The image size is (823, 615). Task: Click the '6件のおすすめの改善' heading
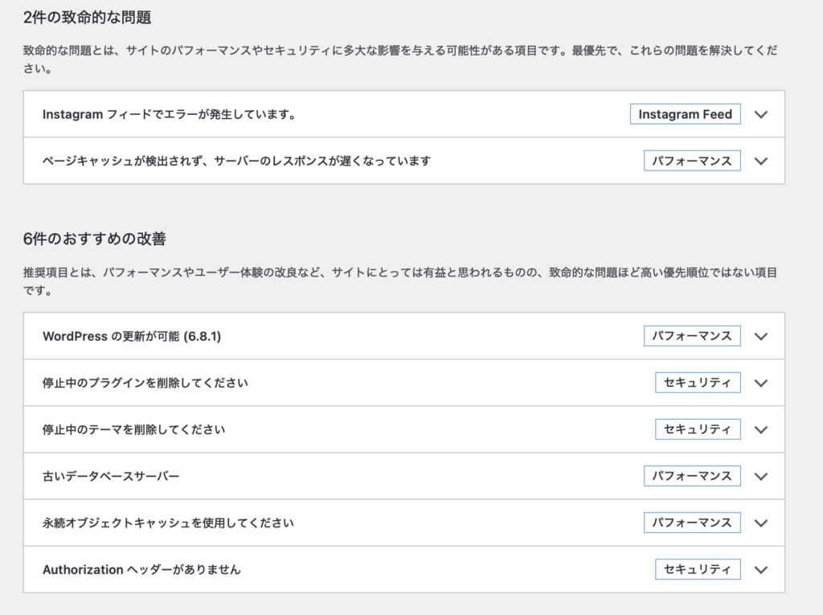pyautogui.click(x=95, y=239)
